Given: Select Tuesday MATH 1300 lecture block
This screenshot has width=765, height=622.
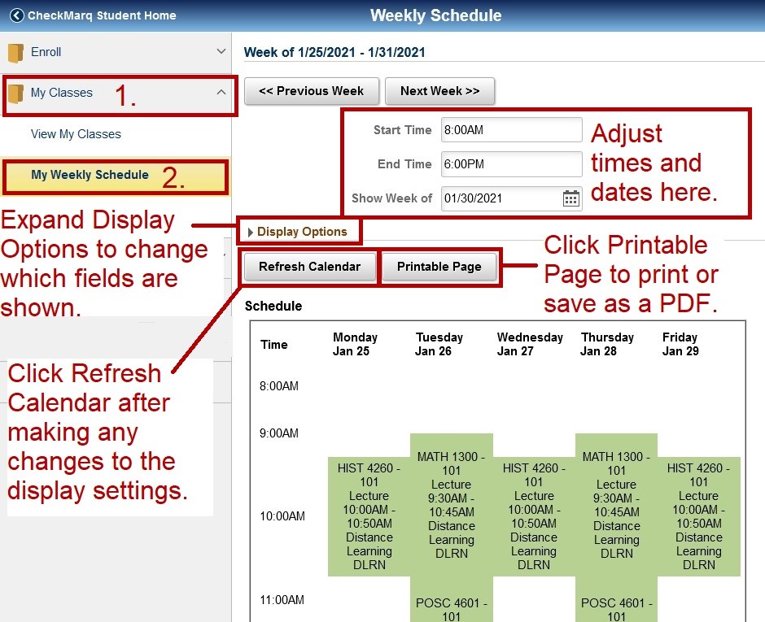Looking at the screenshot, I should 451,504.
